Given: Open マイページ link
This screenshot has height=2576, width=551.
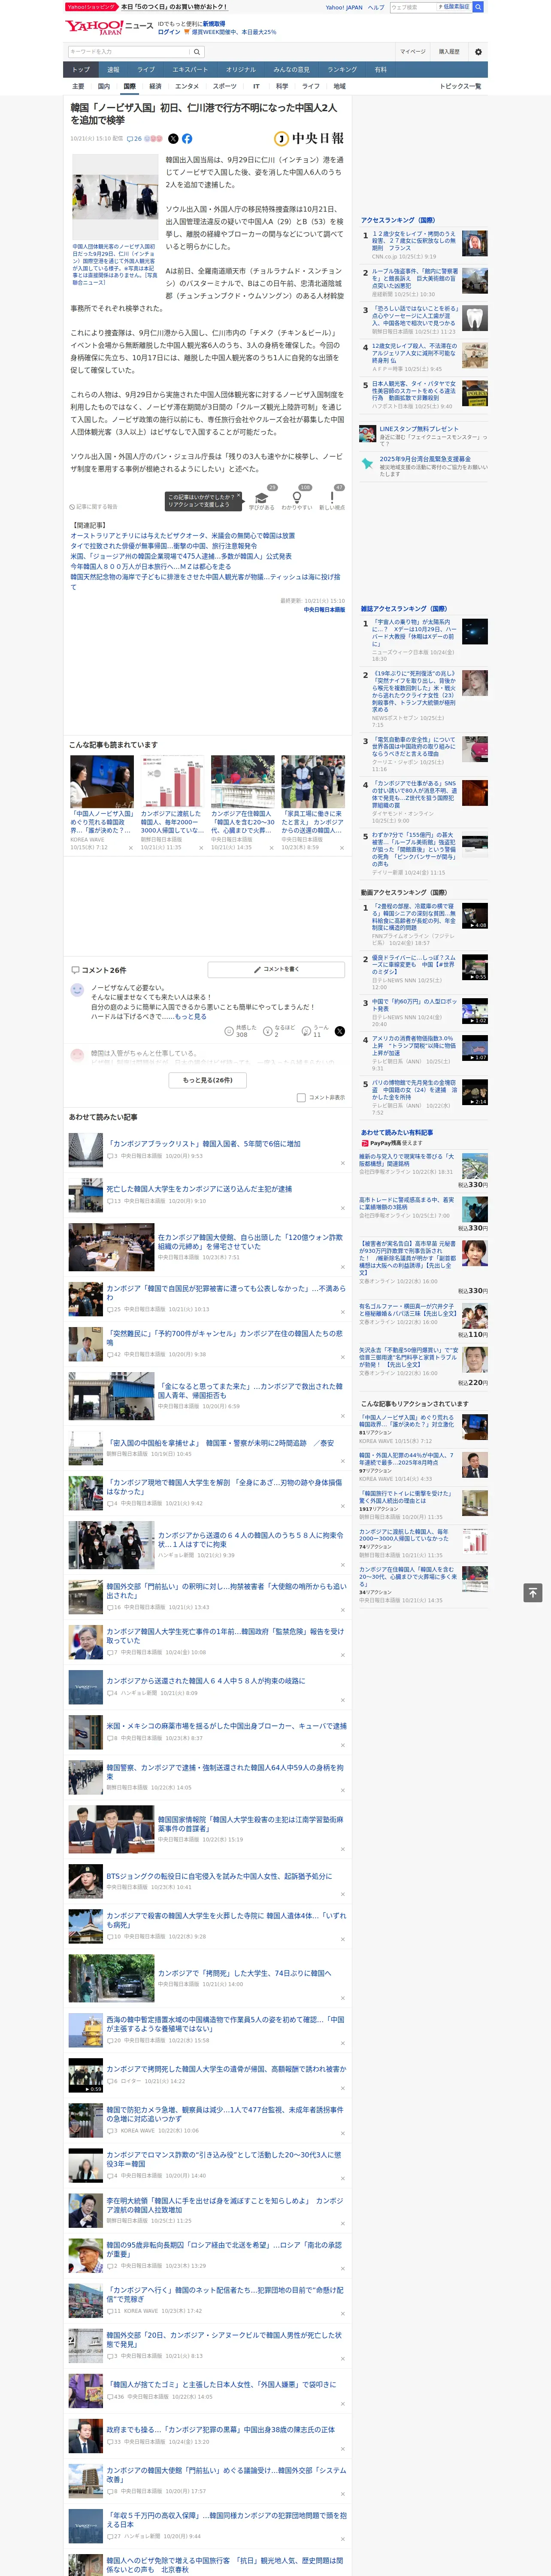Looking at the screenshot, I should (x=412, y=52).
